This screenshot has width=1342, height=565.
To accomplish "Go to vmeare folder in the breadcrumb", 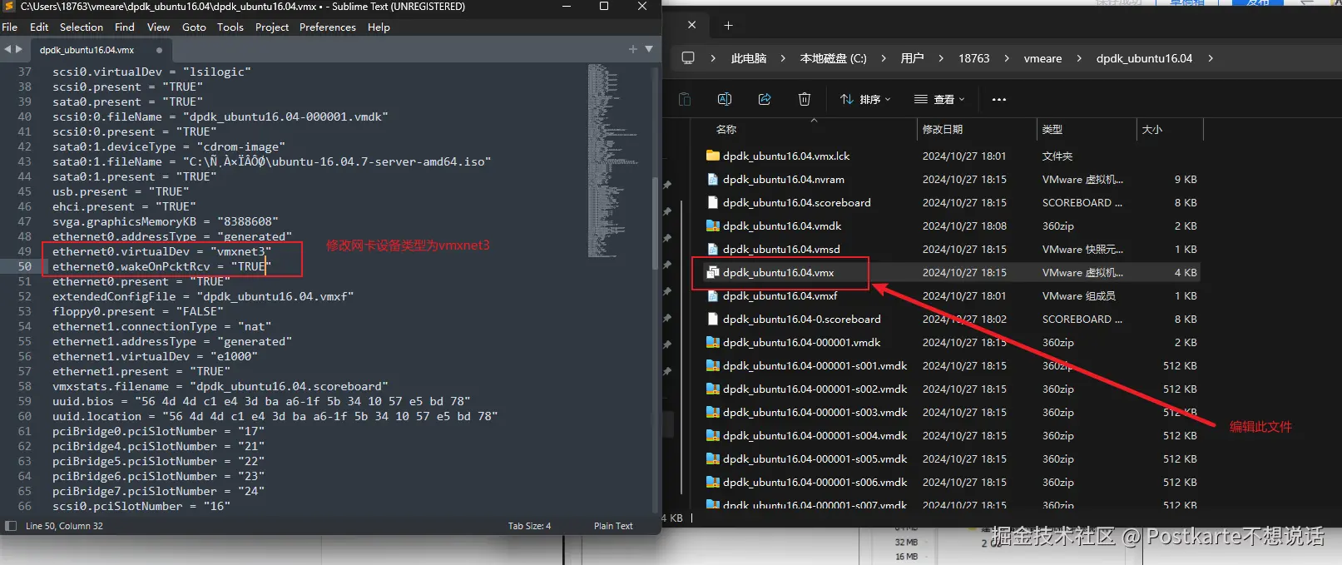I will tap(1042, 58).
